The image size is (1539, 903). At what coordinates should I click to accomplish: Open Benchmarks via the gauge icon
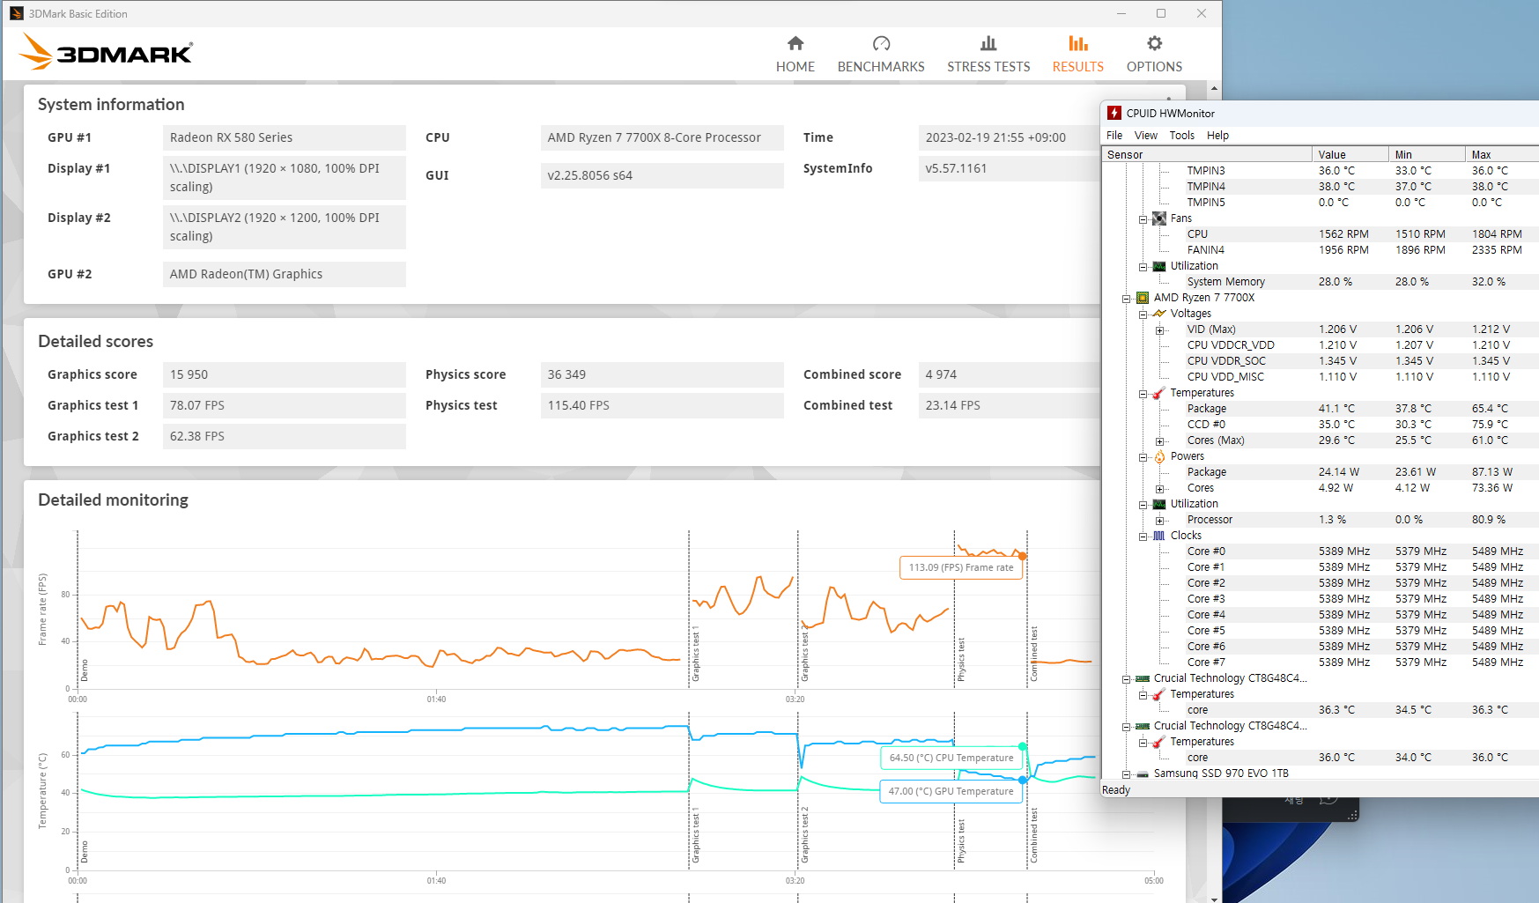click(881, 43)
